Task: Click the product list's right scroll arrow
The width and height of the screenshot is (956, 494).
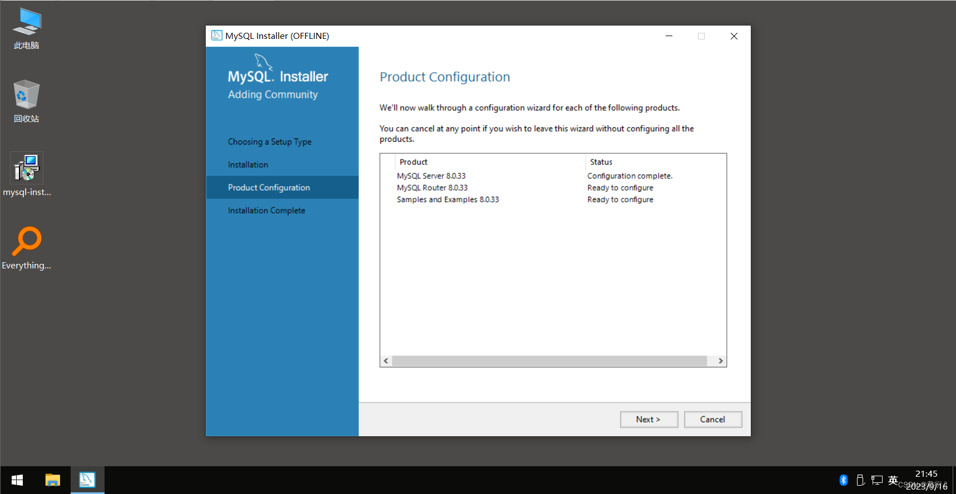Action: (x=721, y=361)
